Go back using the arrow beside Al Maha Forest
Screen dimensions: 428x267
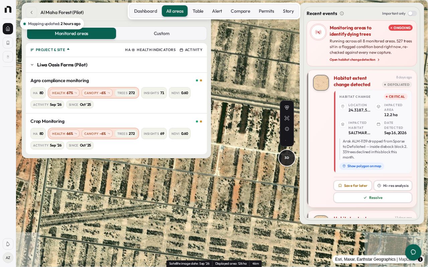pos(31,12)
